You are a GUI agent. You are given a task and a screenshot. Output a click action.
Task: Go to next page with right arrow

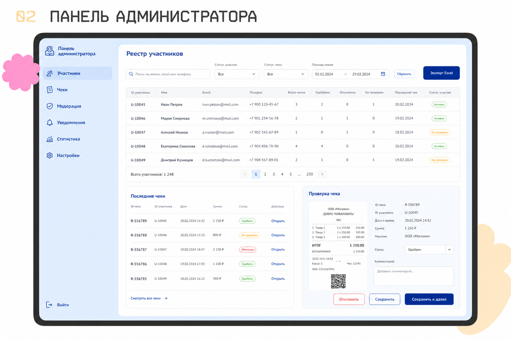[x=322, y=174]
